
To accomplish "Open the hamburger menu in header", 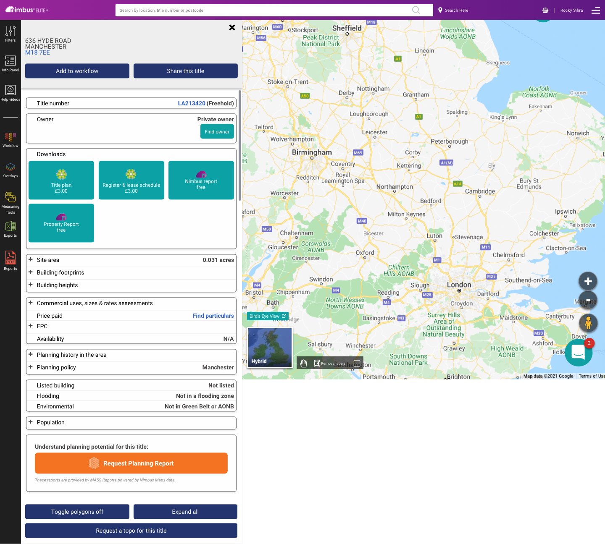I will 596,10.
